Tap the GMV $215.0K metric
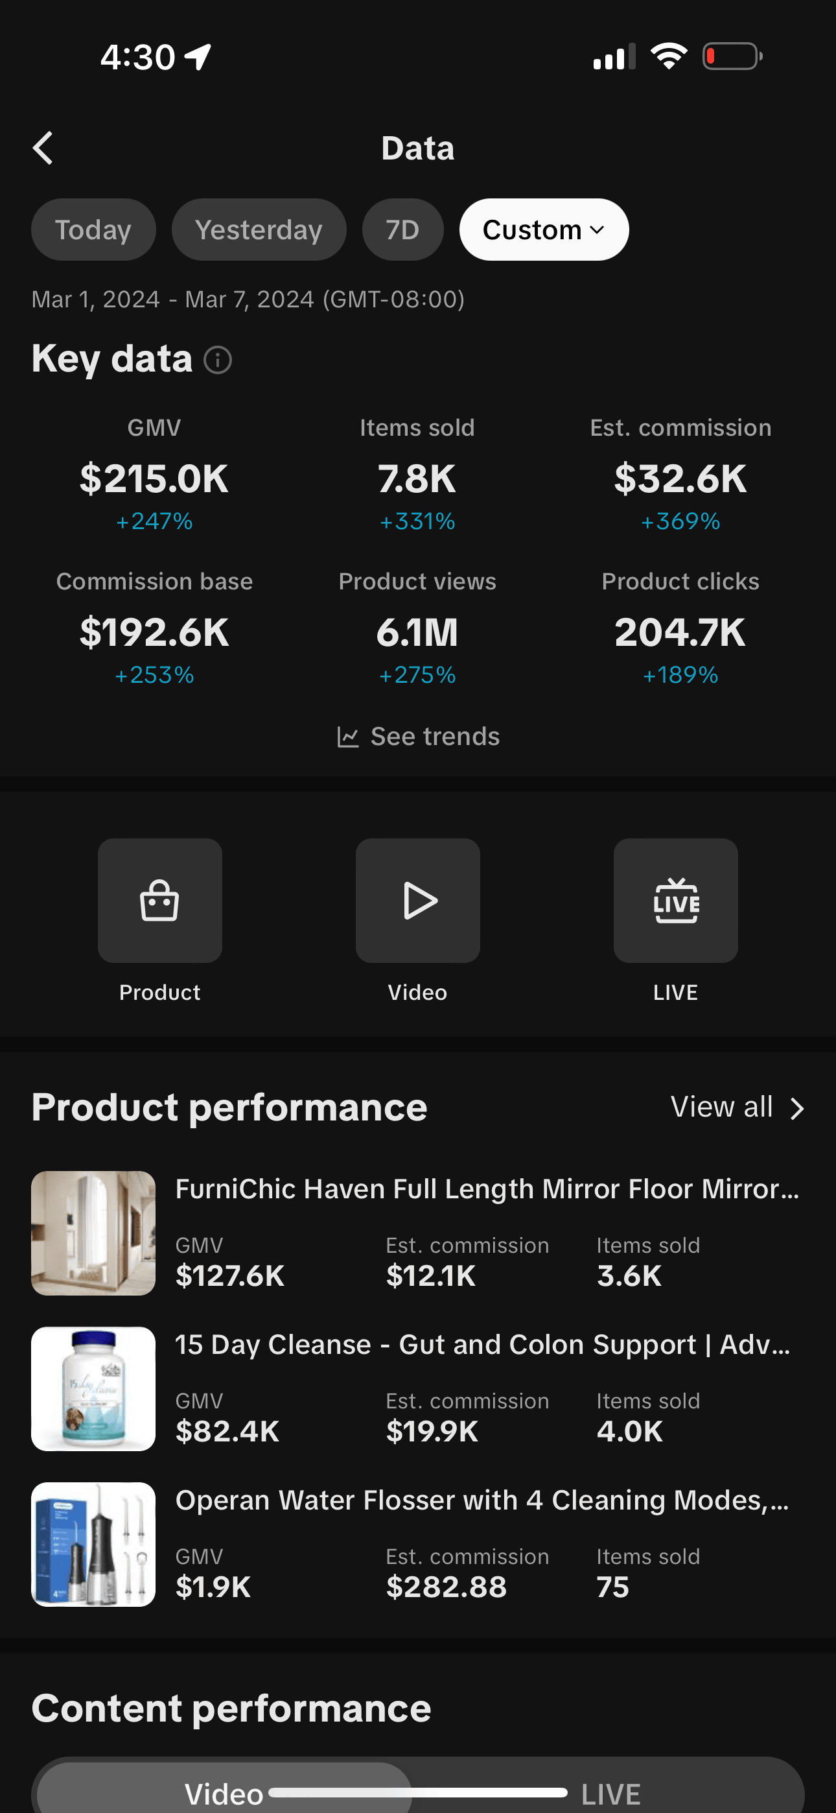 click(x=154, y=479)
